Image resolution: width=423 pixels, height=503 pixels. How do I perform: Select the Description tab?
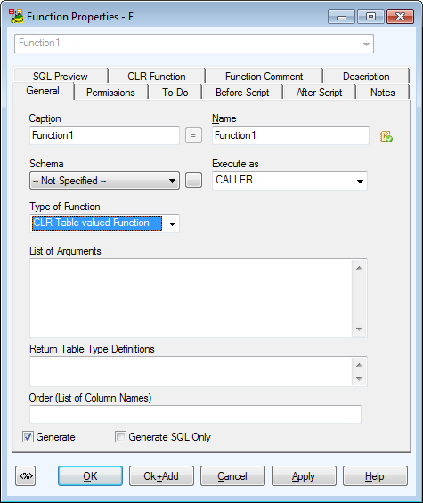pyautogui.click(x=366, y=76)
